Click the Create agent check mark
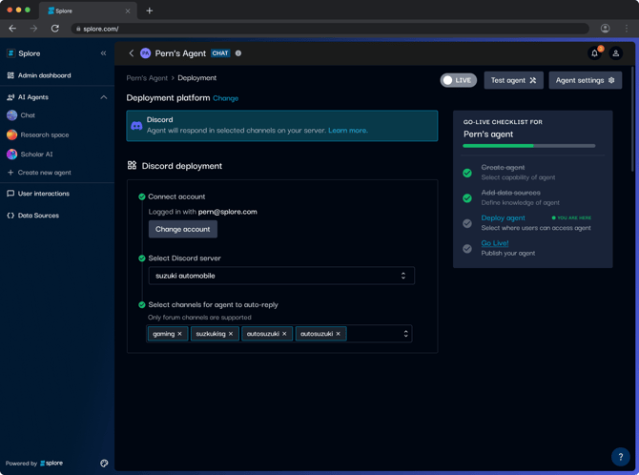The image size is (639, 475). [467, 173]
